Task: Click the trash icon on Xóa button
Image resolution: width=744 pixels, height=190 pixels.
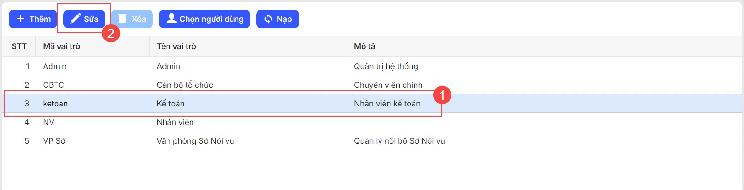Action: [x=122, y=19]
